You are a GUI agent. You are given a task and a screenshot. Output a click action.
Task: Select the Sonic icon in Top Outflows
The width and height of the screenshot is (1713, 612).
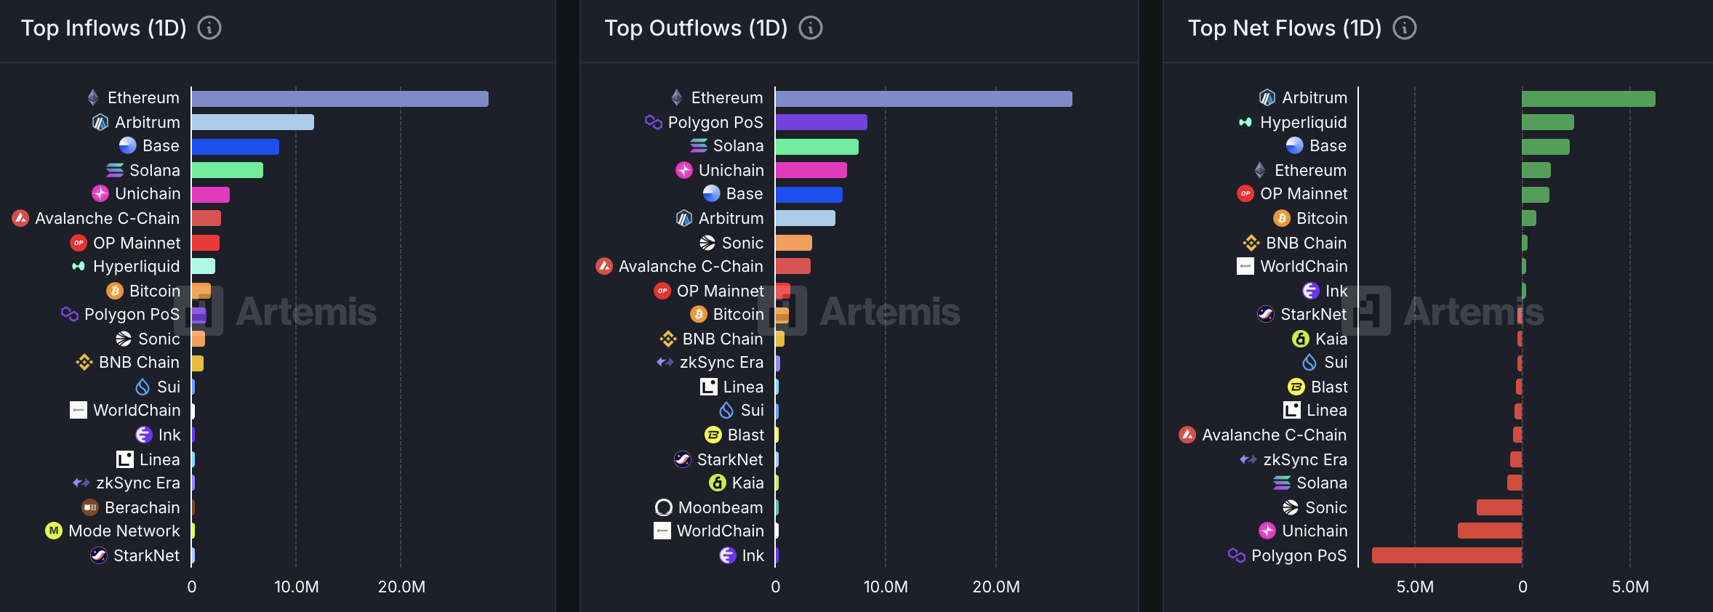click(x=707, y=243)
